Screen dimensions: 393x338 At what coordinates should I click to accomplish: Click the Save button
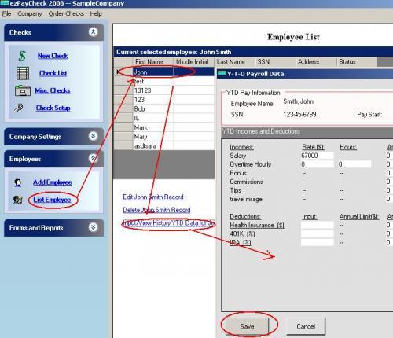[247, 326]
